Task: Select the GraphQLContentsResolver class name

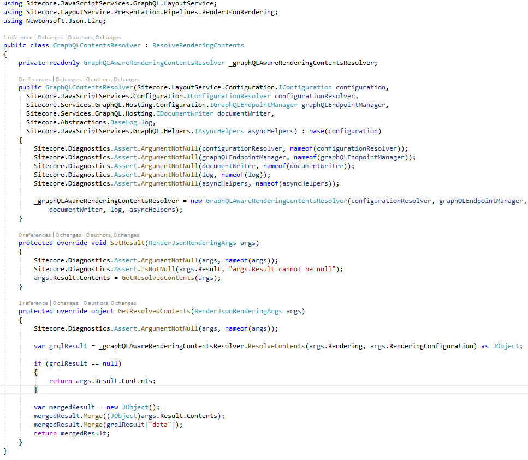Action: point(97,45)
